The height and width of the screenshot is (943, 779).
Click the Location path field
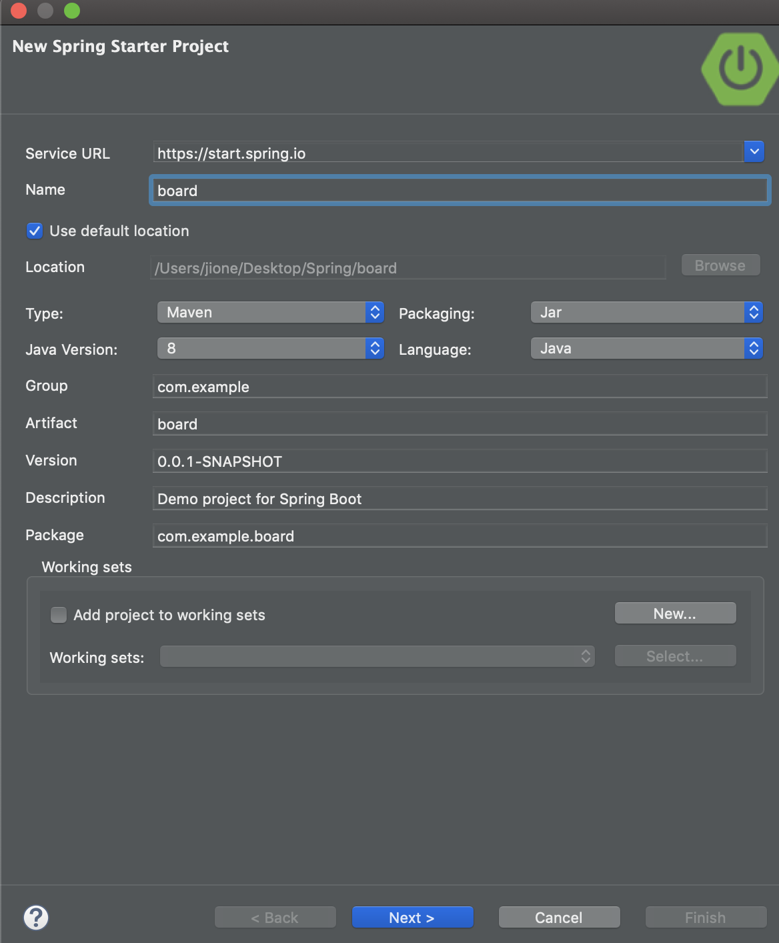pos(408,267)
